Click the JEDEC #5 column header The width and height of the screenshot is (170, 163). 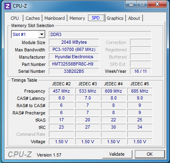tap(140, 84)
